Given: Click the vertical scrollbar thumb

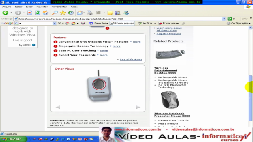Looking at the screenshot, I should pyautogui.click(x=250, y=98).
